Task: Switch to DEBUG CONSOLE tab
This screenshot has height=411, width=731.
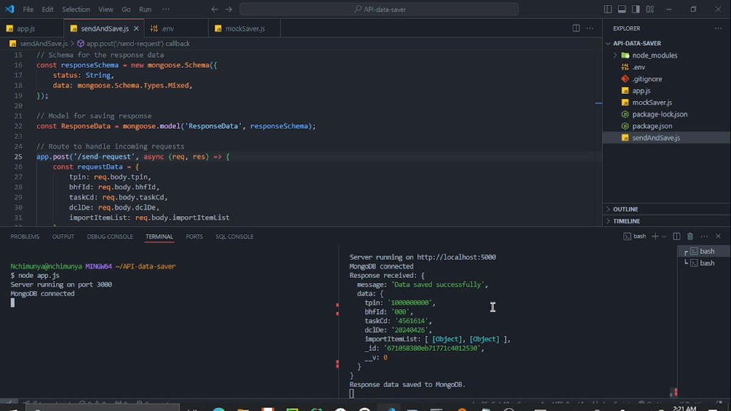Action: click(110, 237)
